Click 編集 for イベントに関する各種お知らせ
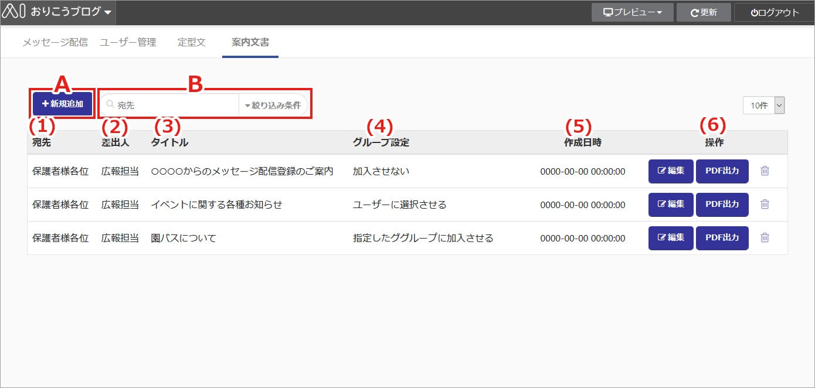The width and height of the screenshot is (815, 388). pos(671,205)
